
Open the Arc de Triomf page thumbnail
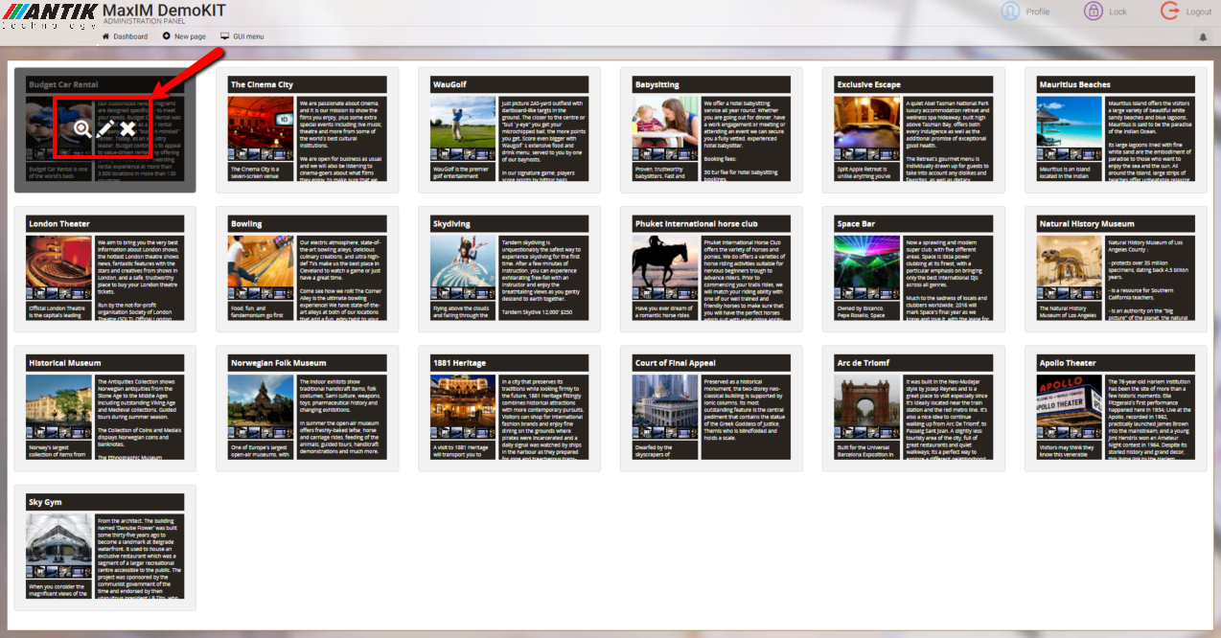[913, 408]
